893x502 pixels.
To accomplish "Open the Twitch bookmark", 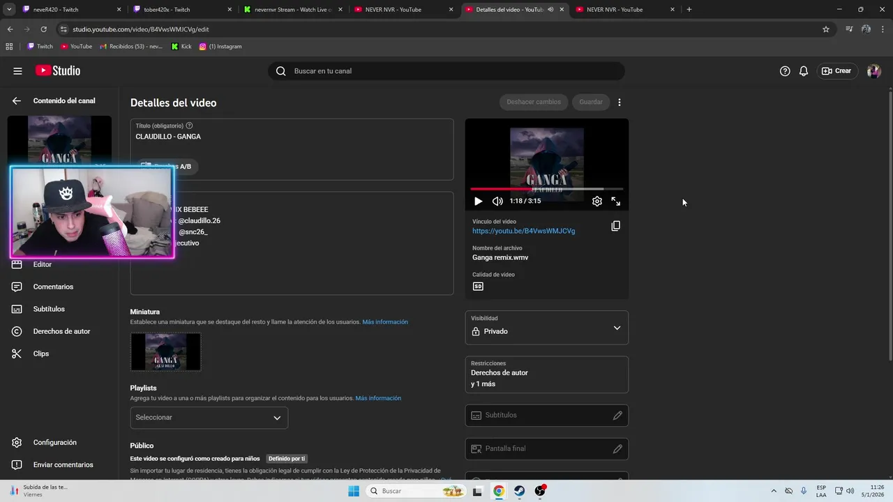I will click(40, 47).
